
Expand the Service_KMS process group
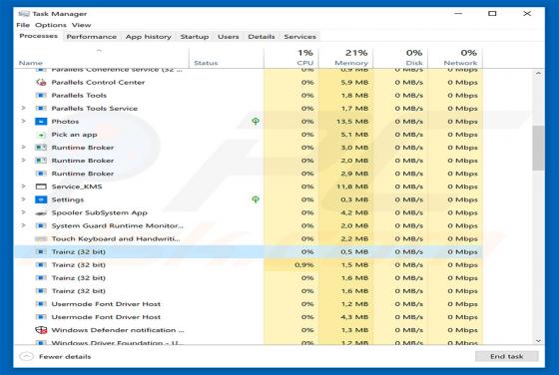tap(23, 187)
